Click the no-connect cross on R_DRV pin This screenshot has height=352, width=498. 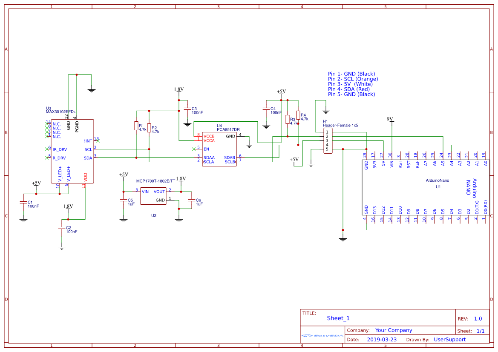coord(47,157)
